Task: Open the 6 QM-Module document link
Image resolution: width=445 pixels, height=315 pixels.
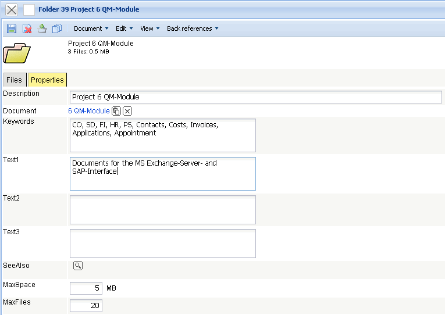Action: (x=88, y=111)
